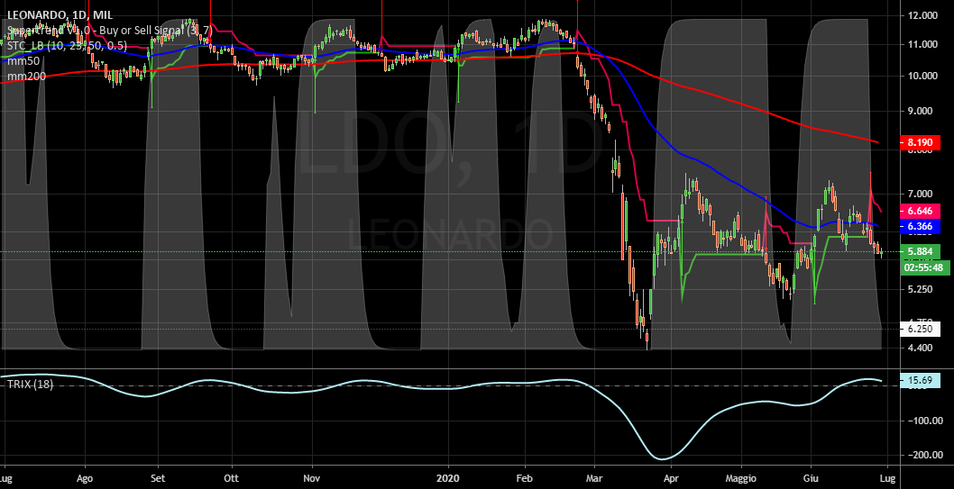Click the mm200 moving average legend

[26, 76]
